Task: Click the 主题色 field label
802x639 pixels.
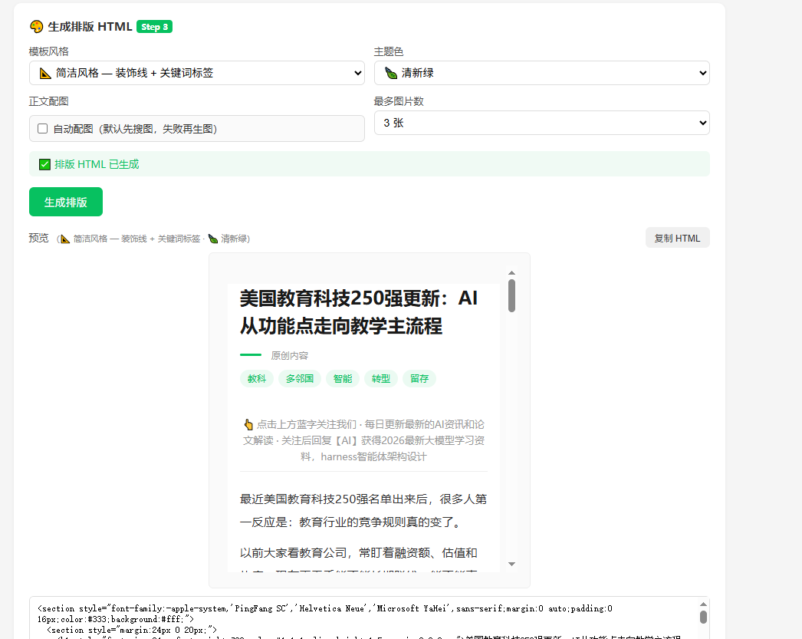Action: [389, 51]
